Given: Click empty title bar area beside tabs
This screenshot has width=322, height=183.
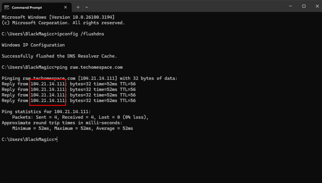Looking at the screenshot, I should click(185, 6).
